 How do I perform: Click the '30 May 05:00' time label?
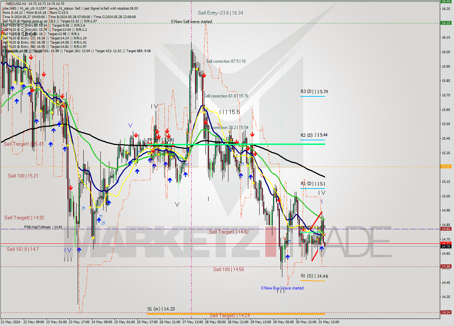click(283, 322)
